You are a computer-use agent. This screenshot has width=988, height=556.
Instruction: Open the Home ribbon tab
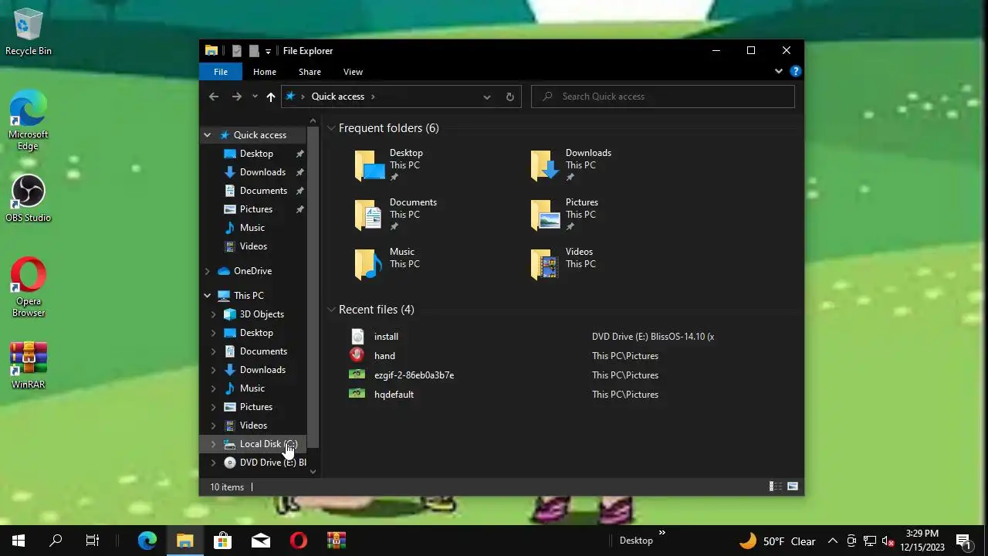[x=265, y=72]
